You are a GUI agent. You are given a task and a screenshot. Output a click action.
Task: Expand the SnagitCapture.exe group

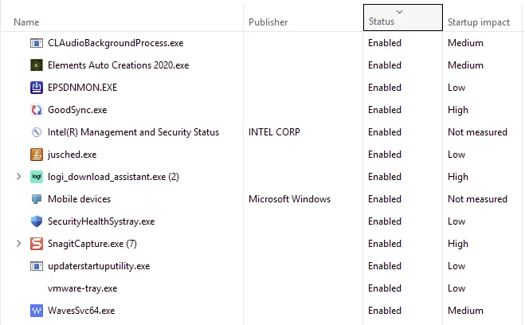[x=19, y=243]
